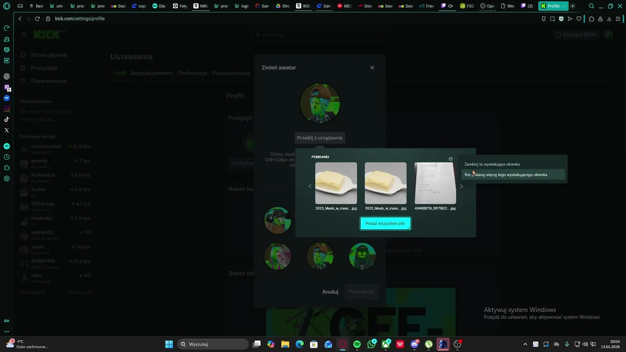
Task: Click 'Zdobądź KICKs' button
Action: coord(577,35)
